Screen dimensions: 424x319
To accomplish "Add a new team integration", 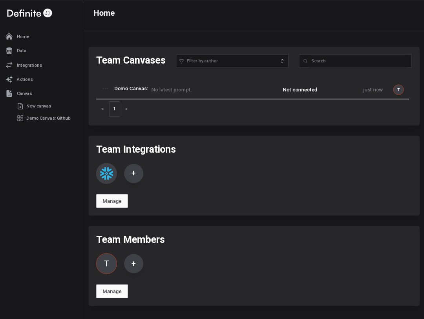I will point(133,173).
